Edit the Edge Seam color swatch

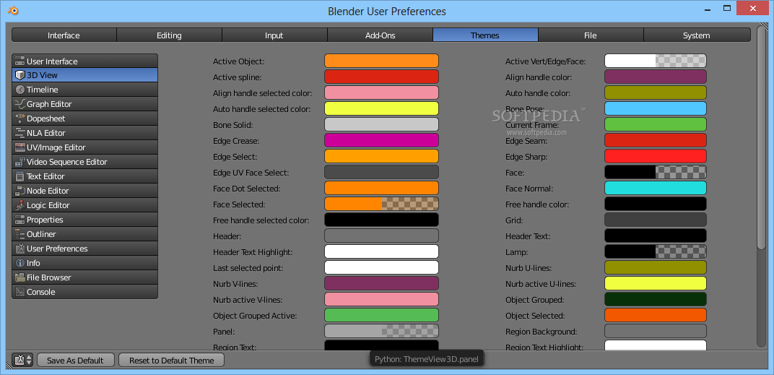tap(656, 140)
